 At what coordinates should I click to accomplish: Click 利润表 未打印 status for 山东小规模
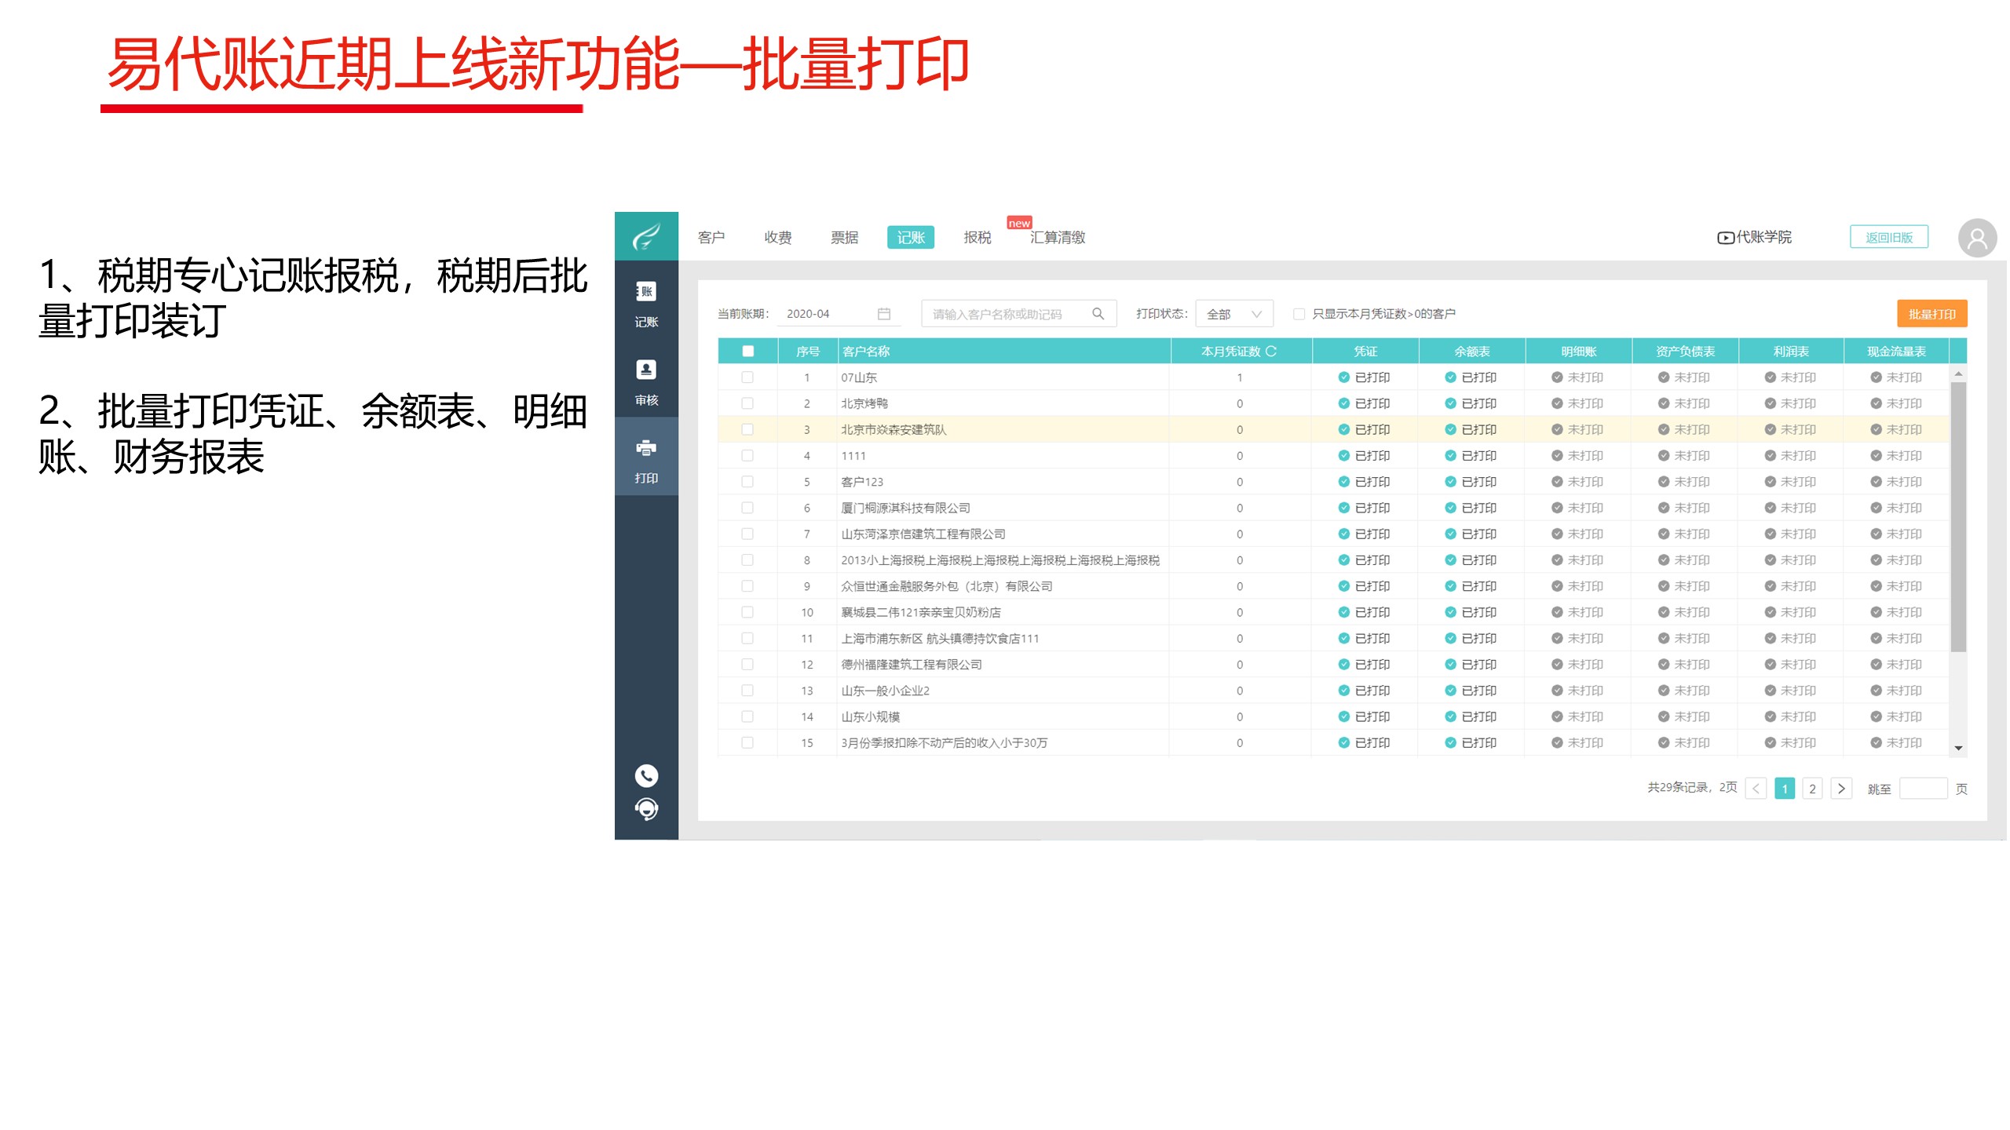pyautogui.click(x=1790, y=716)
